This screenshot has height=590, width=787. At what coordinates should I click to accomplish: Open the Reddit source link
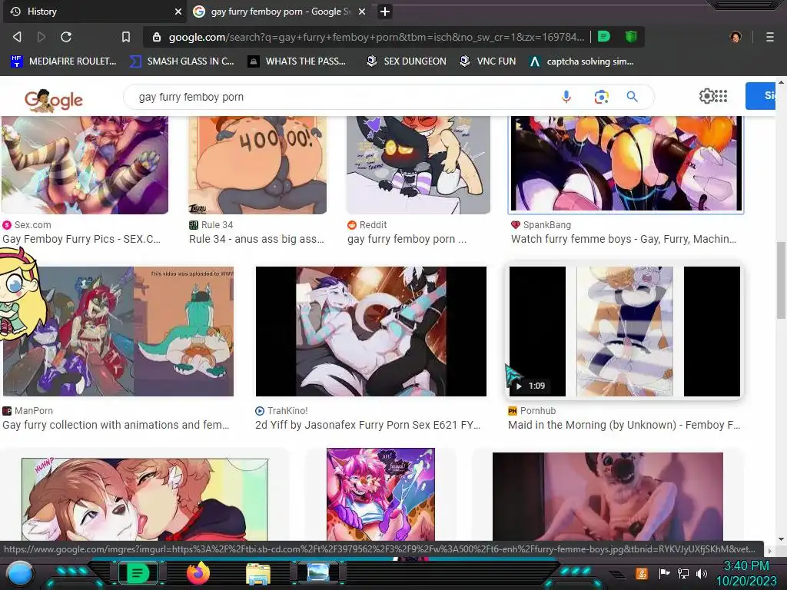(367, 225)
